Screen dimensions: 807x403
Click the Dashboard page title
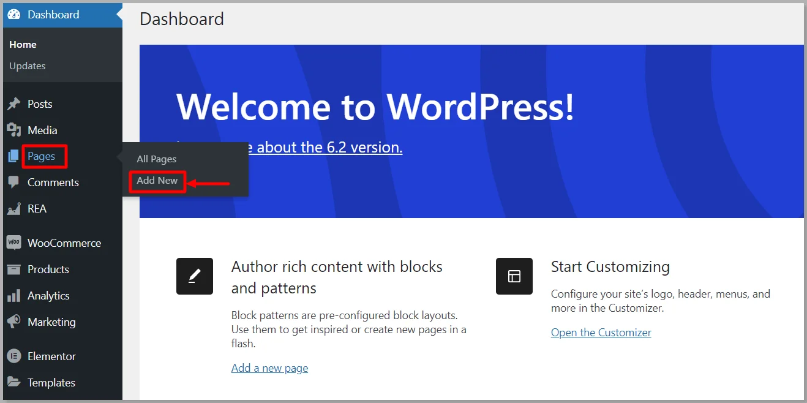tap(182, 19)
